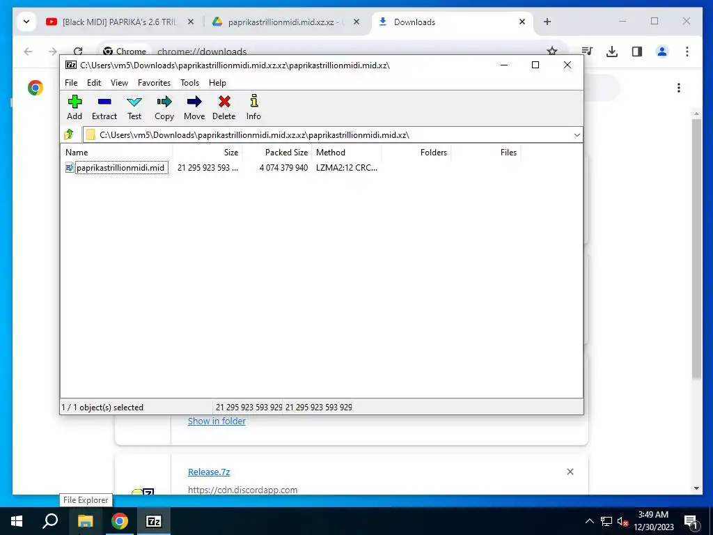Show hidden system tray icons
Screen dimensions: 713x535
pyautogui.click(x=589, y=521)
